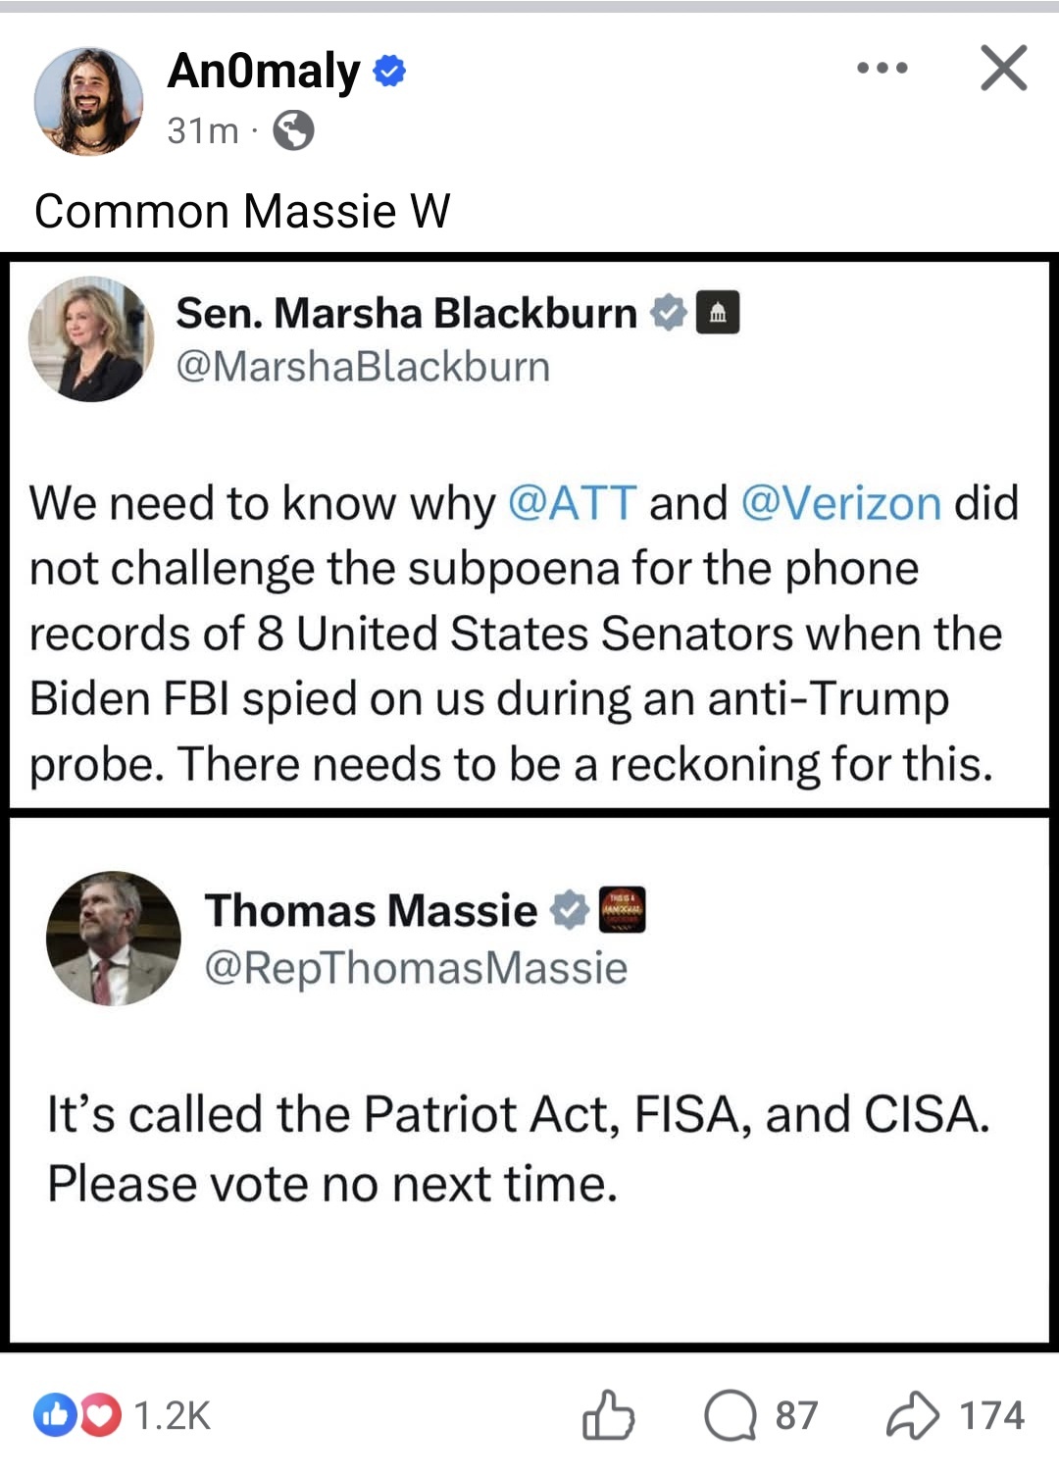Tap Thomas Massie's profile photo
Image resolution: width=1059 pixels, height=1475 pixels.
point(114,939)
